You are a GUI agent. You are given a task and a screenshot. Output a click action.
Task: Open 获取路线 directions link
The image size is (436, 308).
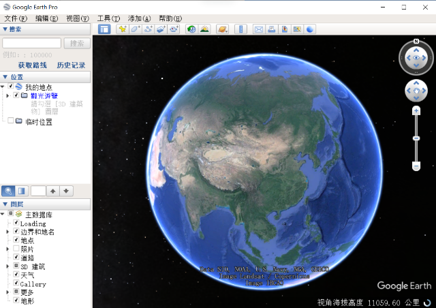pyautogui.click(x=33, y=65)
